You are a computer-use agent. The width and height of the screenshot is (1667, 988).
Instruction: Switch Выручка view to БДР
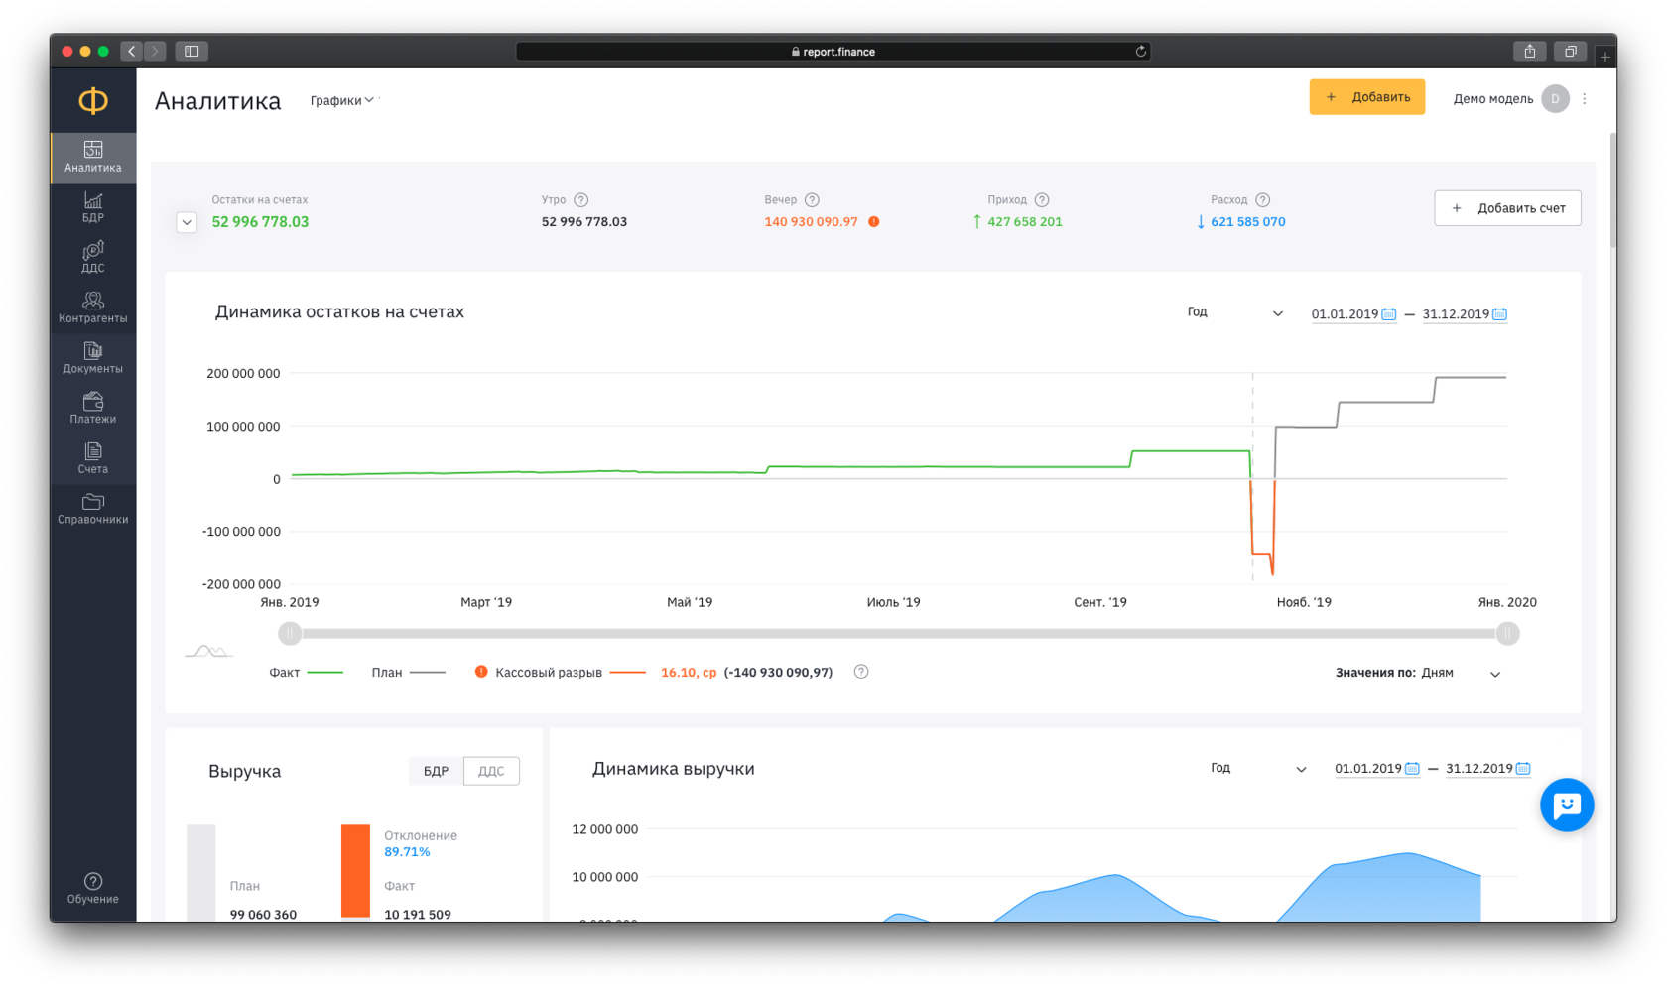point(436,771)
